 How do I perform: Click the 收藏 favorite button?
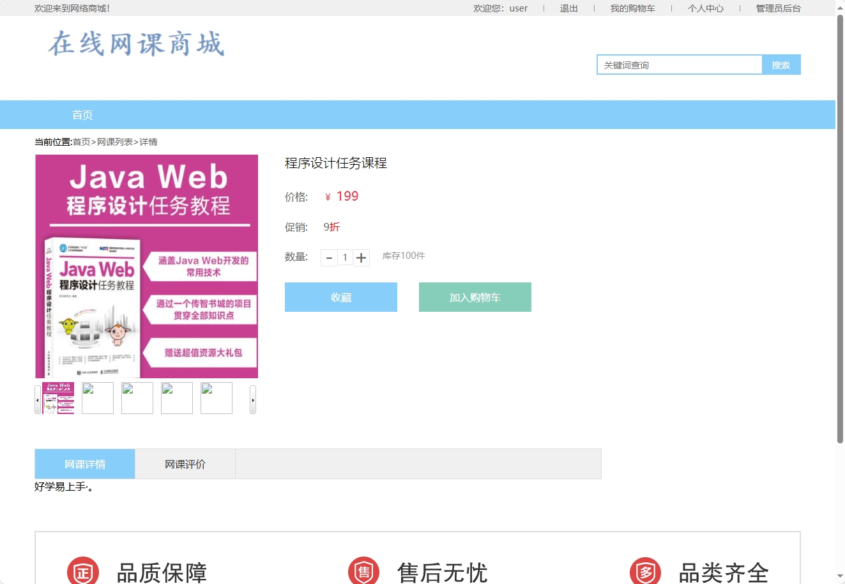click(340, 296)
